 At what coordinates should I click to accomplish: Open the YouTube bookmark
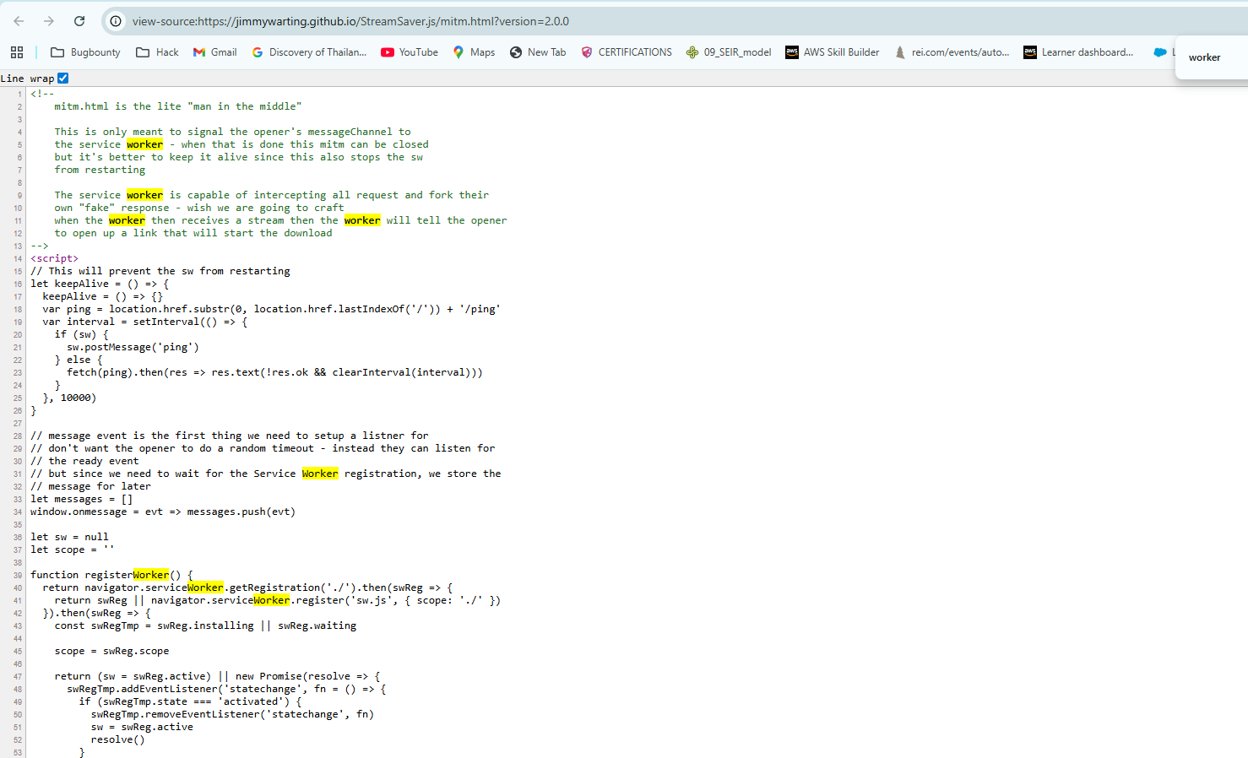point(410,52)
